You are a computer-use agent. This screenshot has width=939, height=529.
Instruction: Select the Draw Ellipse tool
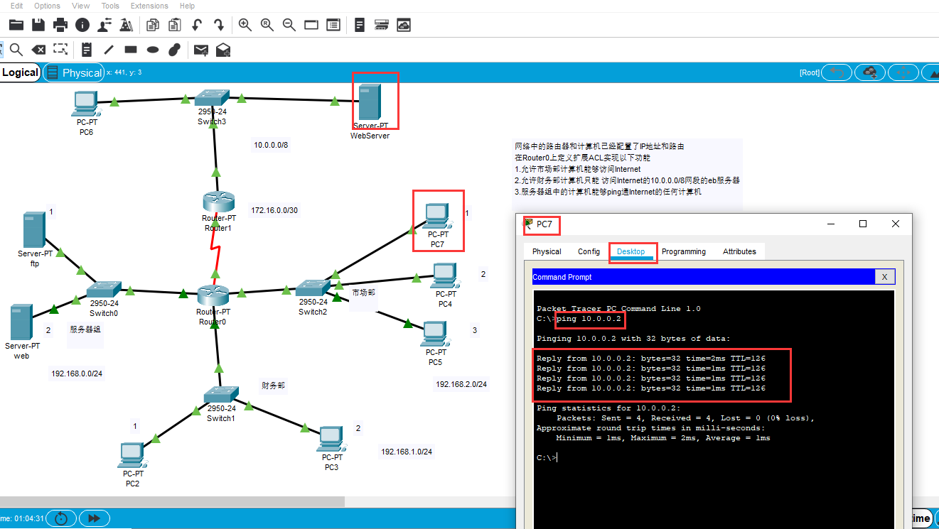(152, 50)
